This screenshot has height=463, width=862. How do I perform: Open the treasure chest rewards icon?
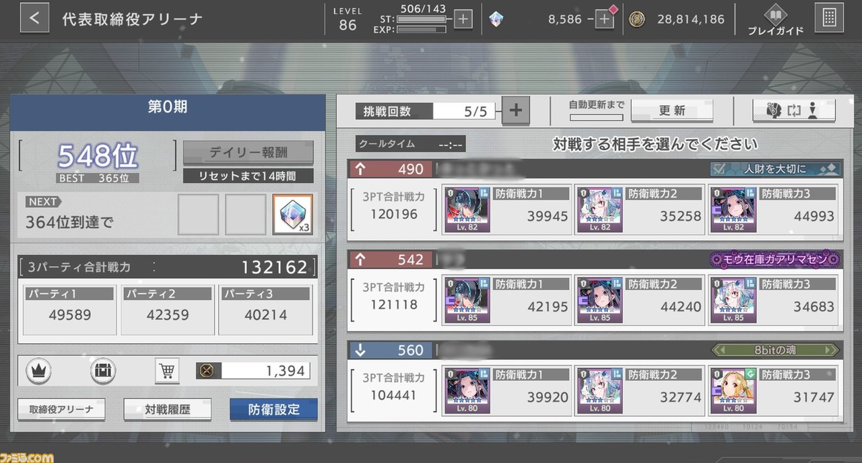[103, 370]
